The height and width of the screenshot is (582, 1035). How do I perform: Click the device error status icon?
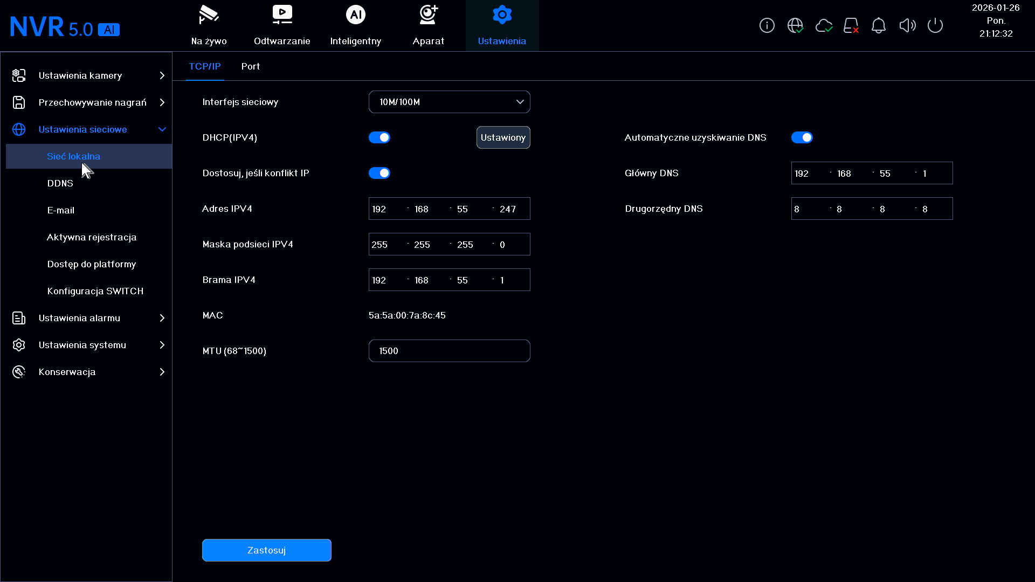click(851, 25)
